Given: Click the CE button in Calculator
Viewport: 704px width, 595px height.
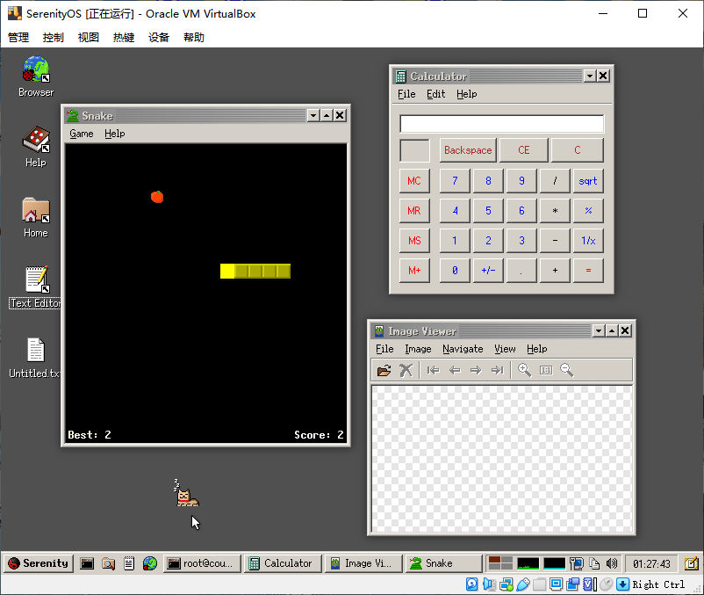Looking at the screenshot, I should click(x=523, y=150).
